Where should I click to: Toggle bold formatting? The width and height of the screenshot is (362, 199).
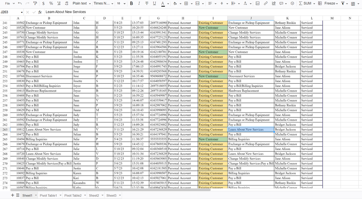(x=131, y=3)
